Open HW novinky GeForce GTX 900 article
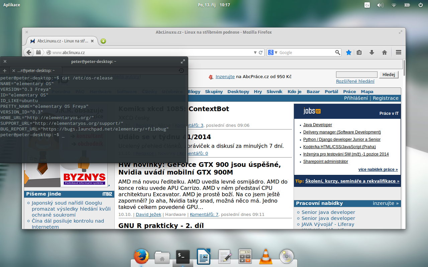428x267 pixels. click(200, 169)
